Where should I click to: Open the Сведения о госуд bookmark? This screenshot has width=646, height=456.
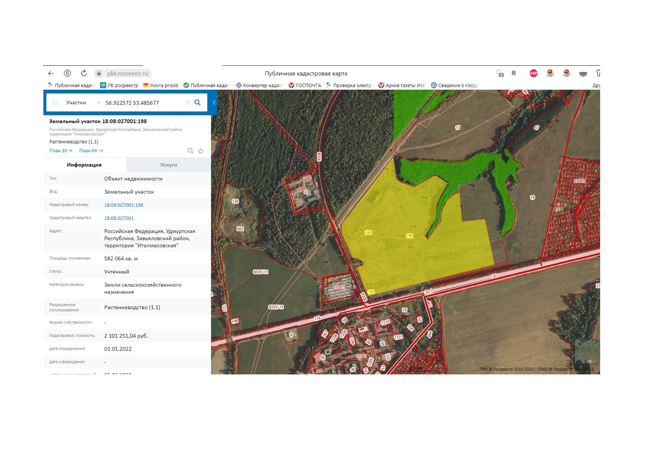[x=455, y=85]
